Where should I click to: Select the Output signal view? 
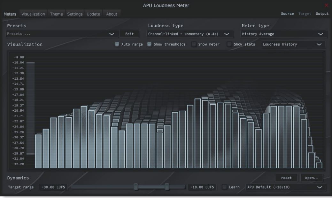click(322, 13)
